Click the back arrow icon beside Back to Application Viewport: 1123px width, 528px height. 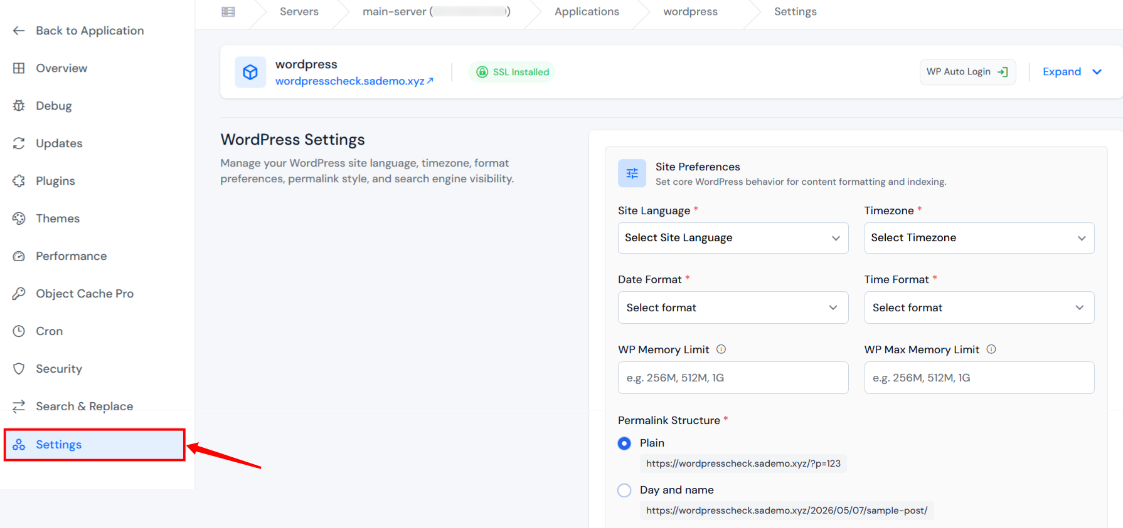pos(19,31)
